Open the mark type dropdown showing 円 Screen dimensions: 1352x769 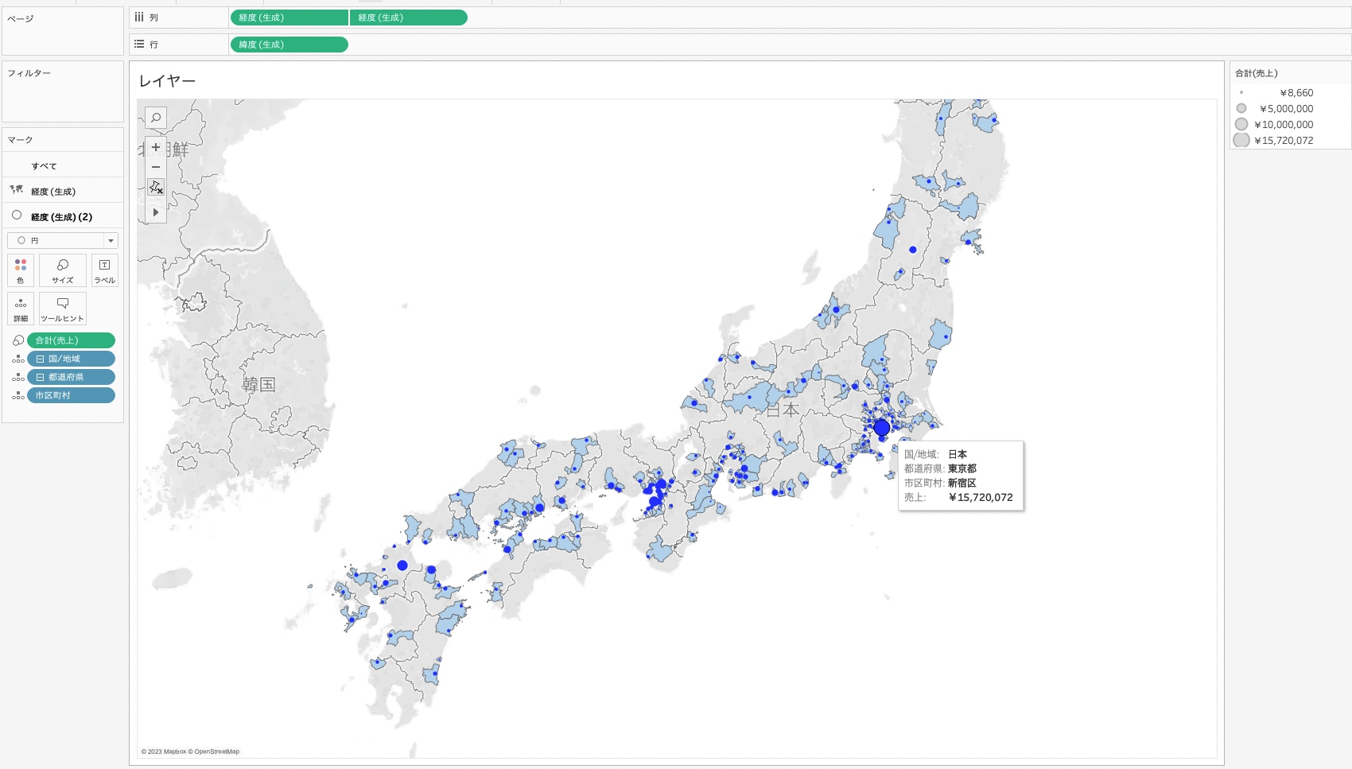coord(63,240)
